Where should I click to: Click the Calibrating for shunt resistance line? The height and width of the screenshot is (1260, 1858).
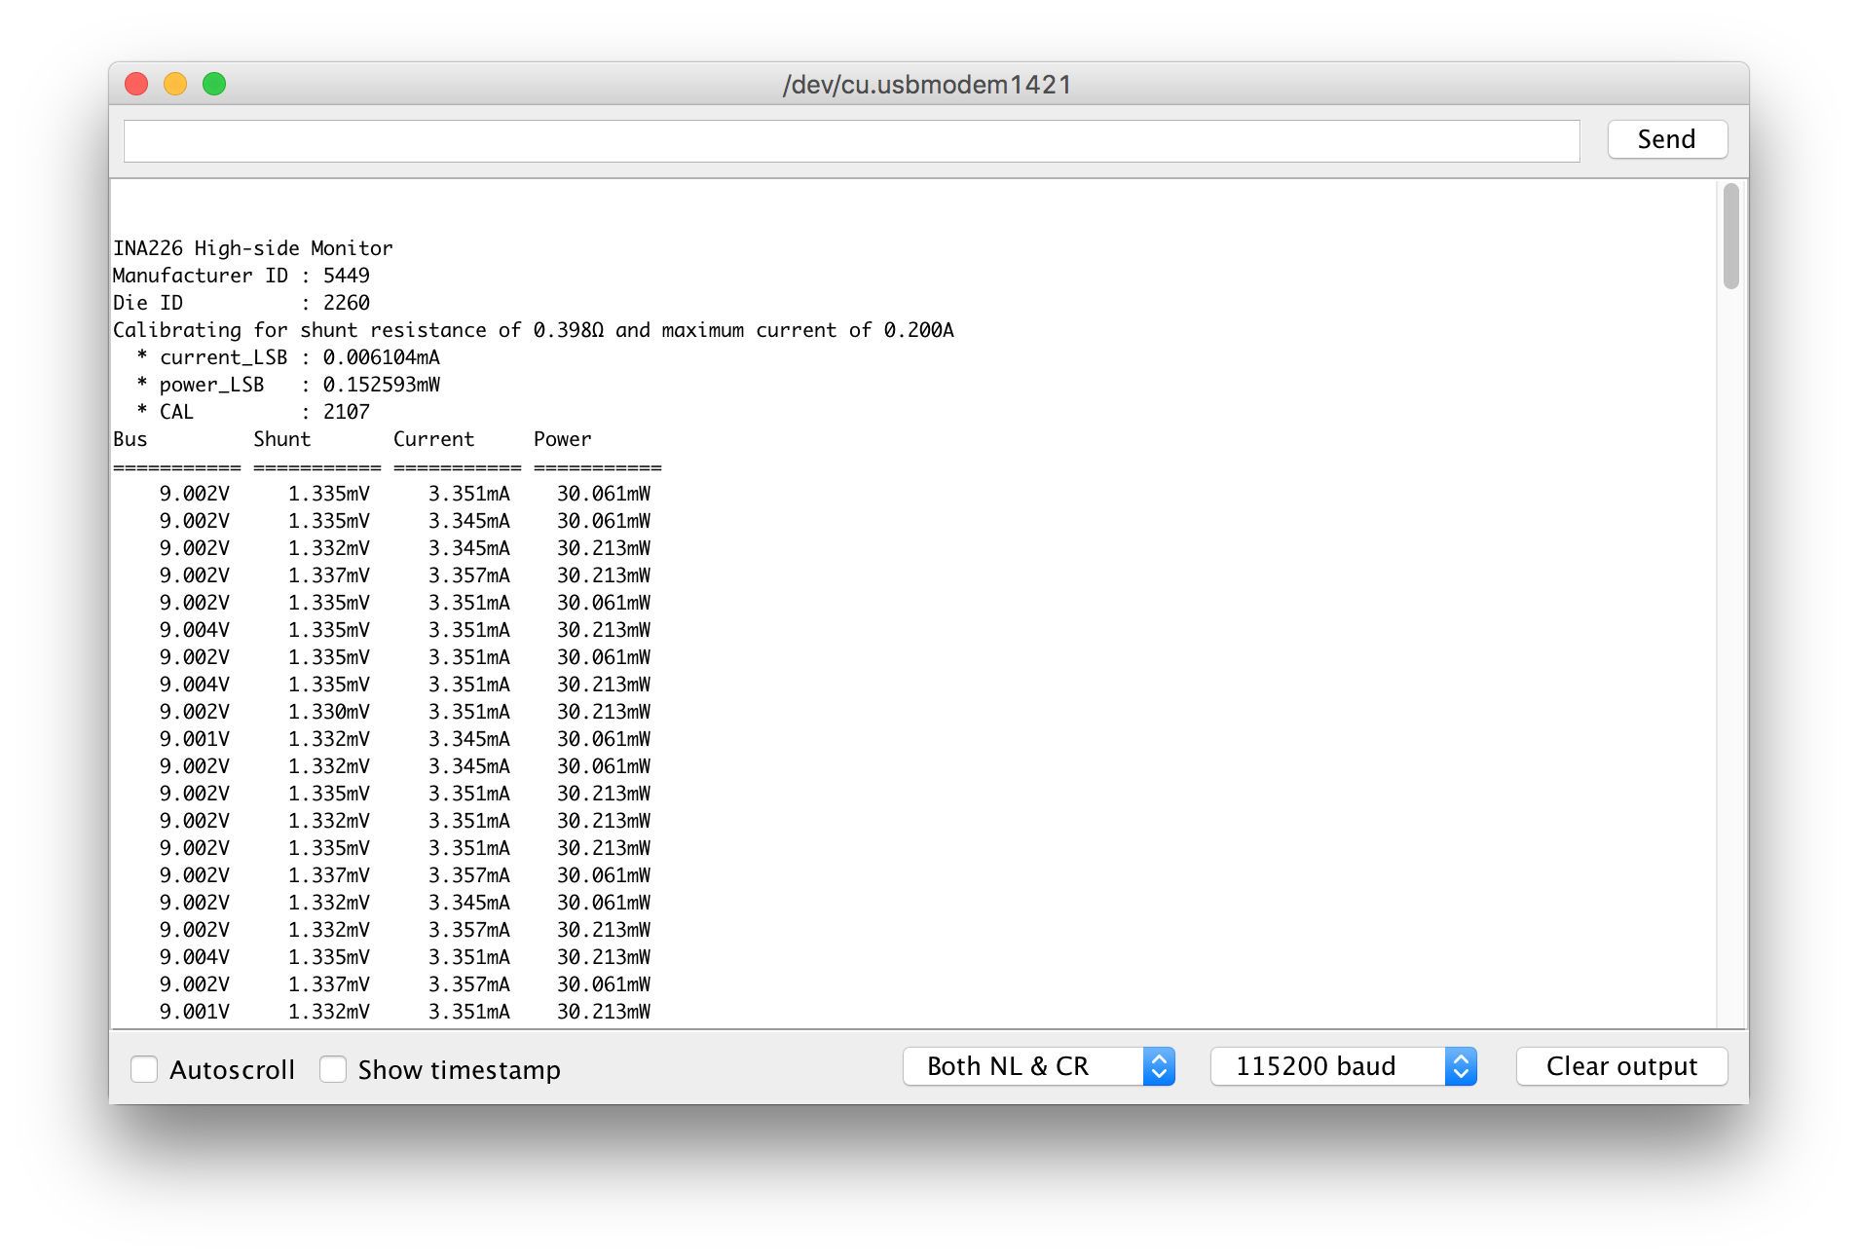pos(534,330)
